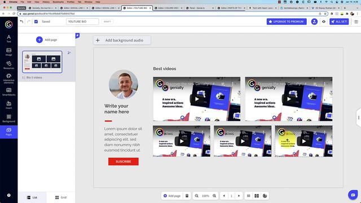361x203 pixels.
Task: Open the Resources panel
Action: coord(9,65)
